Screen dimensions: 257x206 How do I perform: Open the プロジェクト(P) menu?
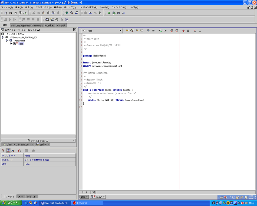[43, 7]
